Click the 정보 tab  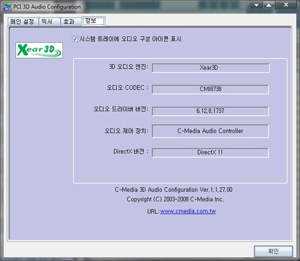pyautogui.click(x=93, y=21)
